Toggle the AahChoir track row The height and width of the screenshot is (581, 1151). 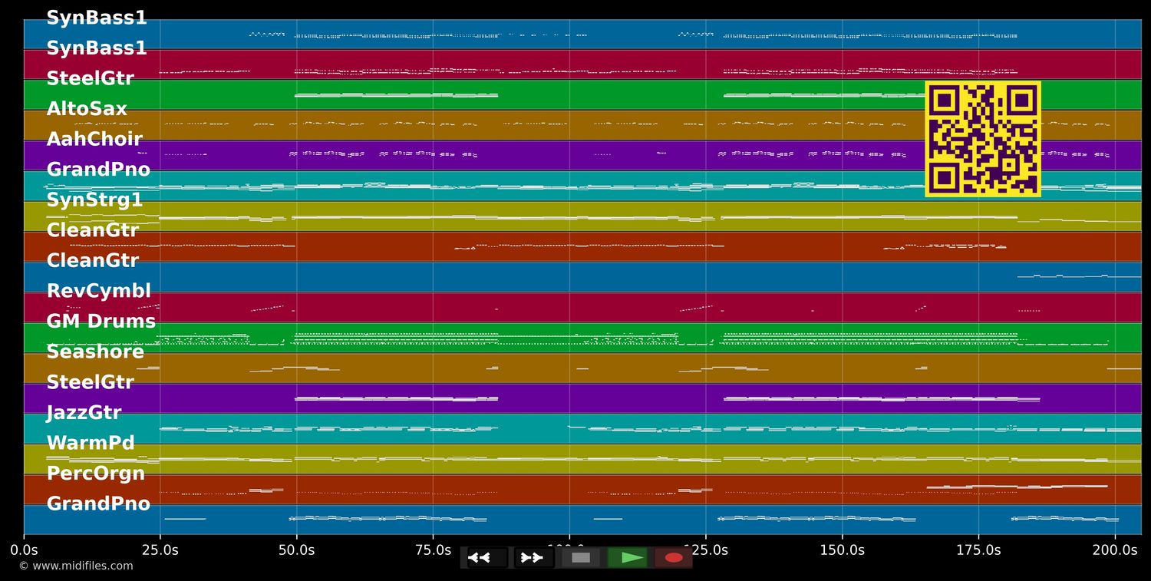pos(95,139)
